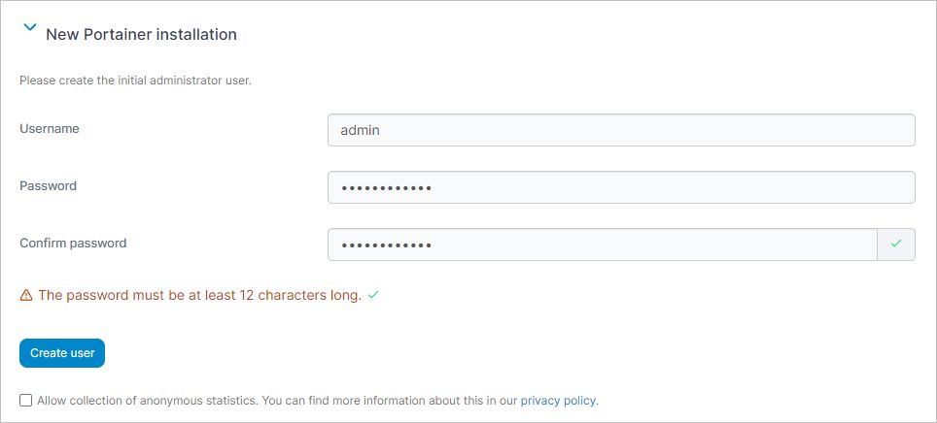Click the 'New Portainer installation' heading
This screenshot has width=937, height=423.
142,35
